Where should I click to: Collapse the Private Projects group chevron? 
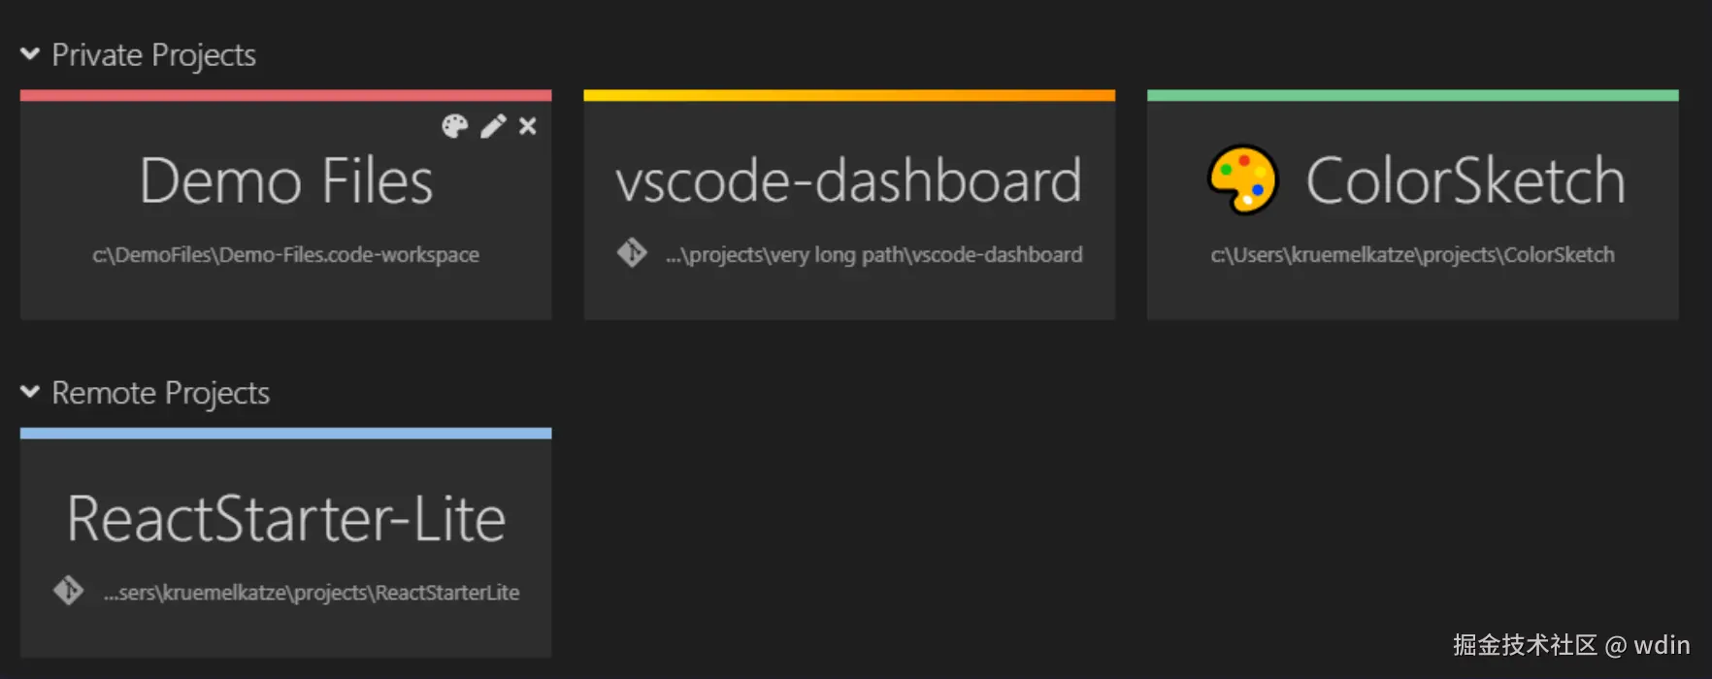[x=30, y=54]
